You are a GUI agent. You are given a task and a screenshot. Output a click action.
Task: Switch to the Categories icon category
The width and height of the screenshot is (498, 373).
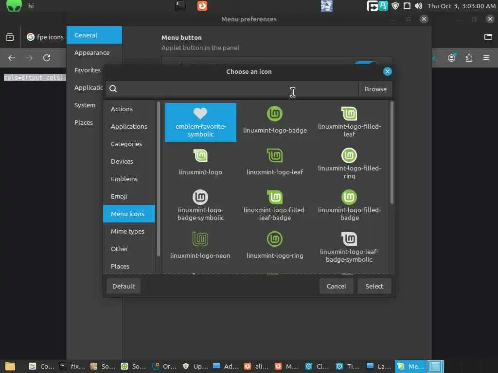(129, 144)
